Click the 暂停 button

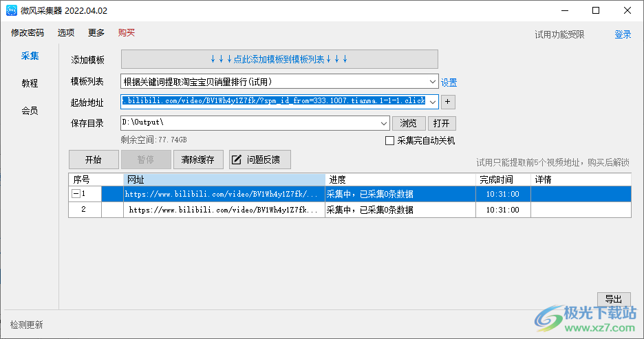tap(146, 160)
